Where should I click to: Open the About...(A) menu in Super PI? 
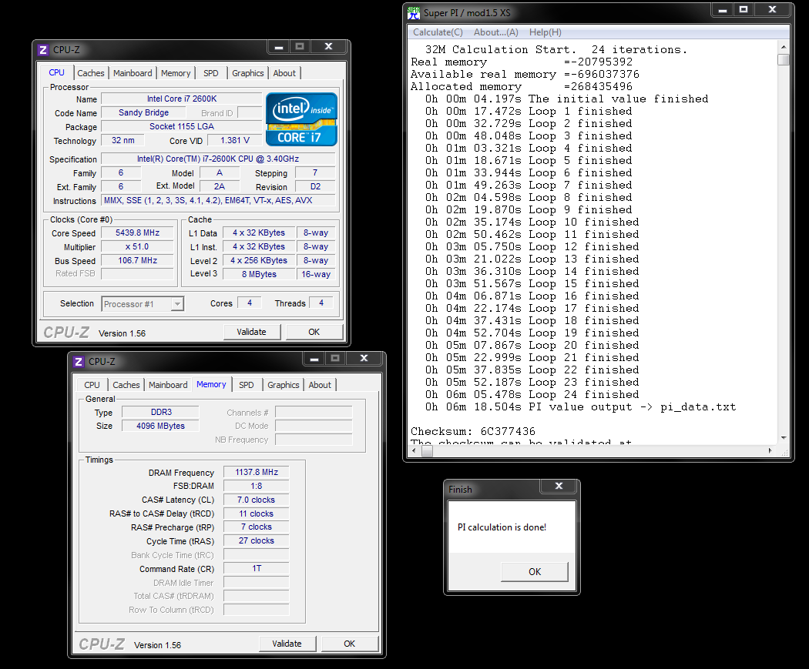coord(495,32)
